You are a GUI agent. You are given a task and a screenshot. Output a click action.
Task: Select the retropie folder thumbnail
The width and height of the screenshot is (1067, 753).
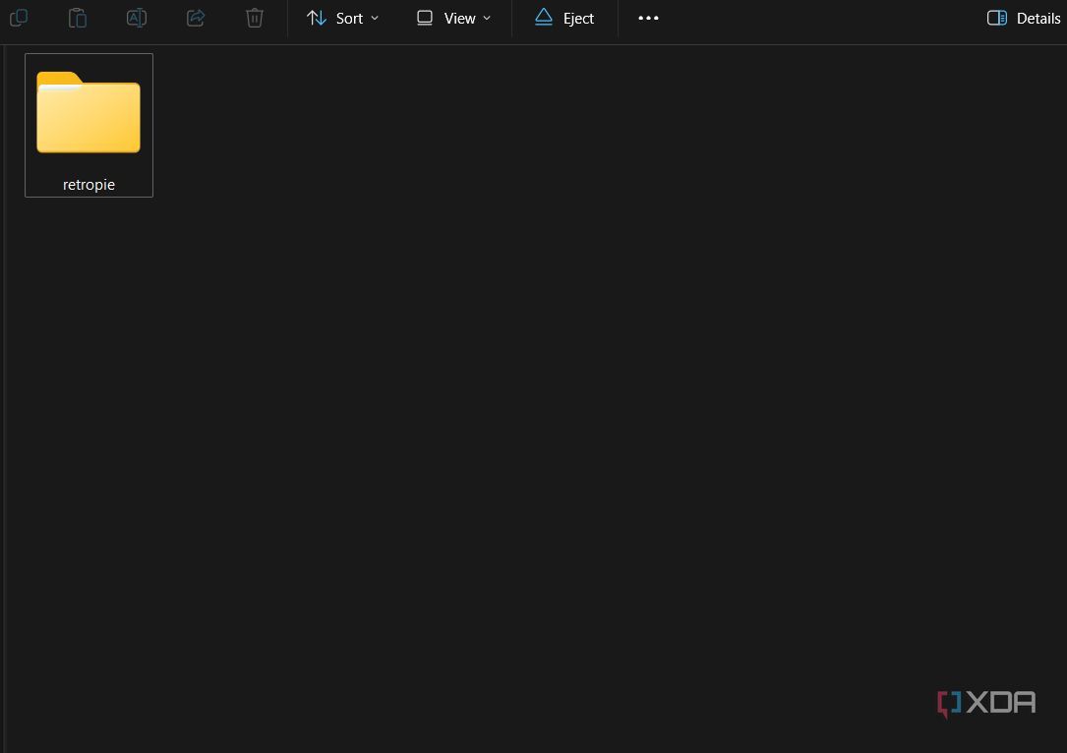pyautogui.click(x=89, y=113)
